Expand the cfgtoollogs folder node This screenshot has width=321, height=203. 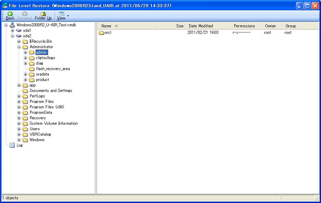pyautogui.click(x=25, y=58)
